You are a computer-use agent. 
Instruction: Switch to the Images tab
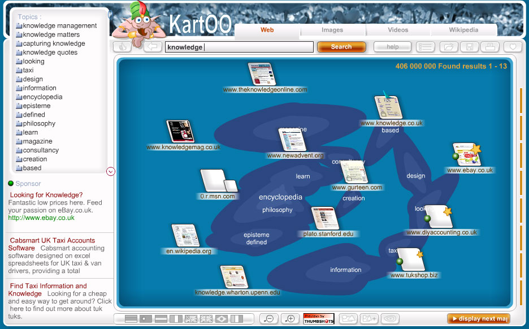pos(332,30)
